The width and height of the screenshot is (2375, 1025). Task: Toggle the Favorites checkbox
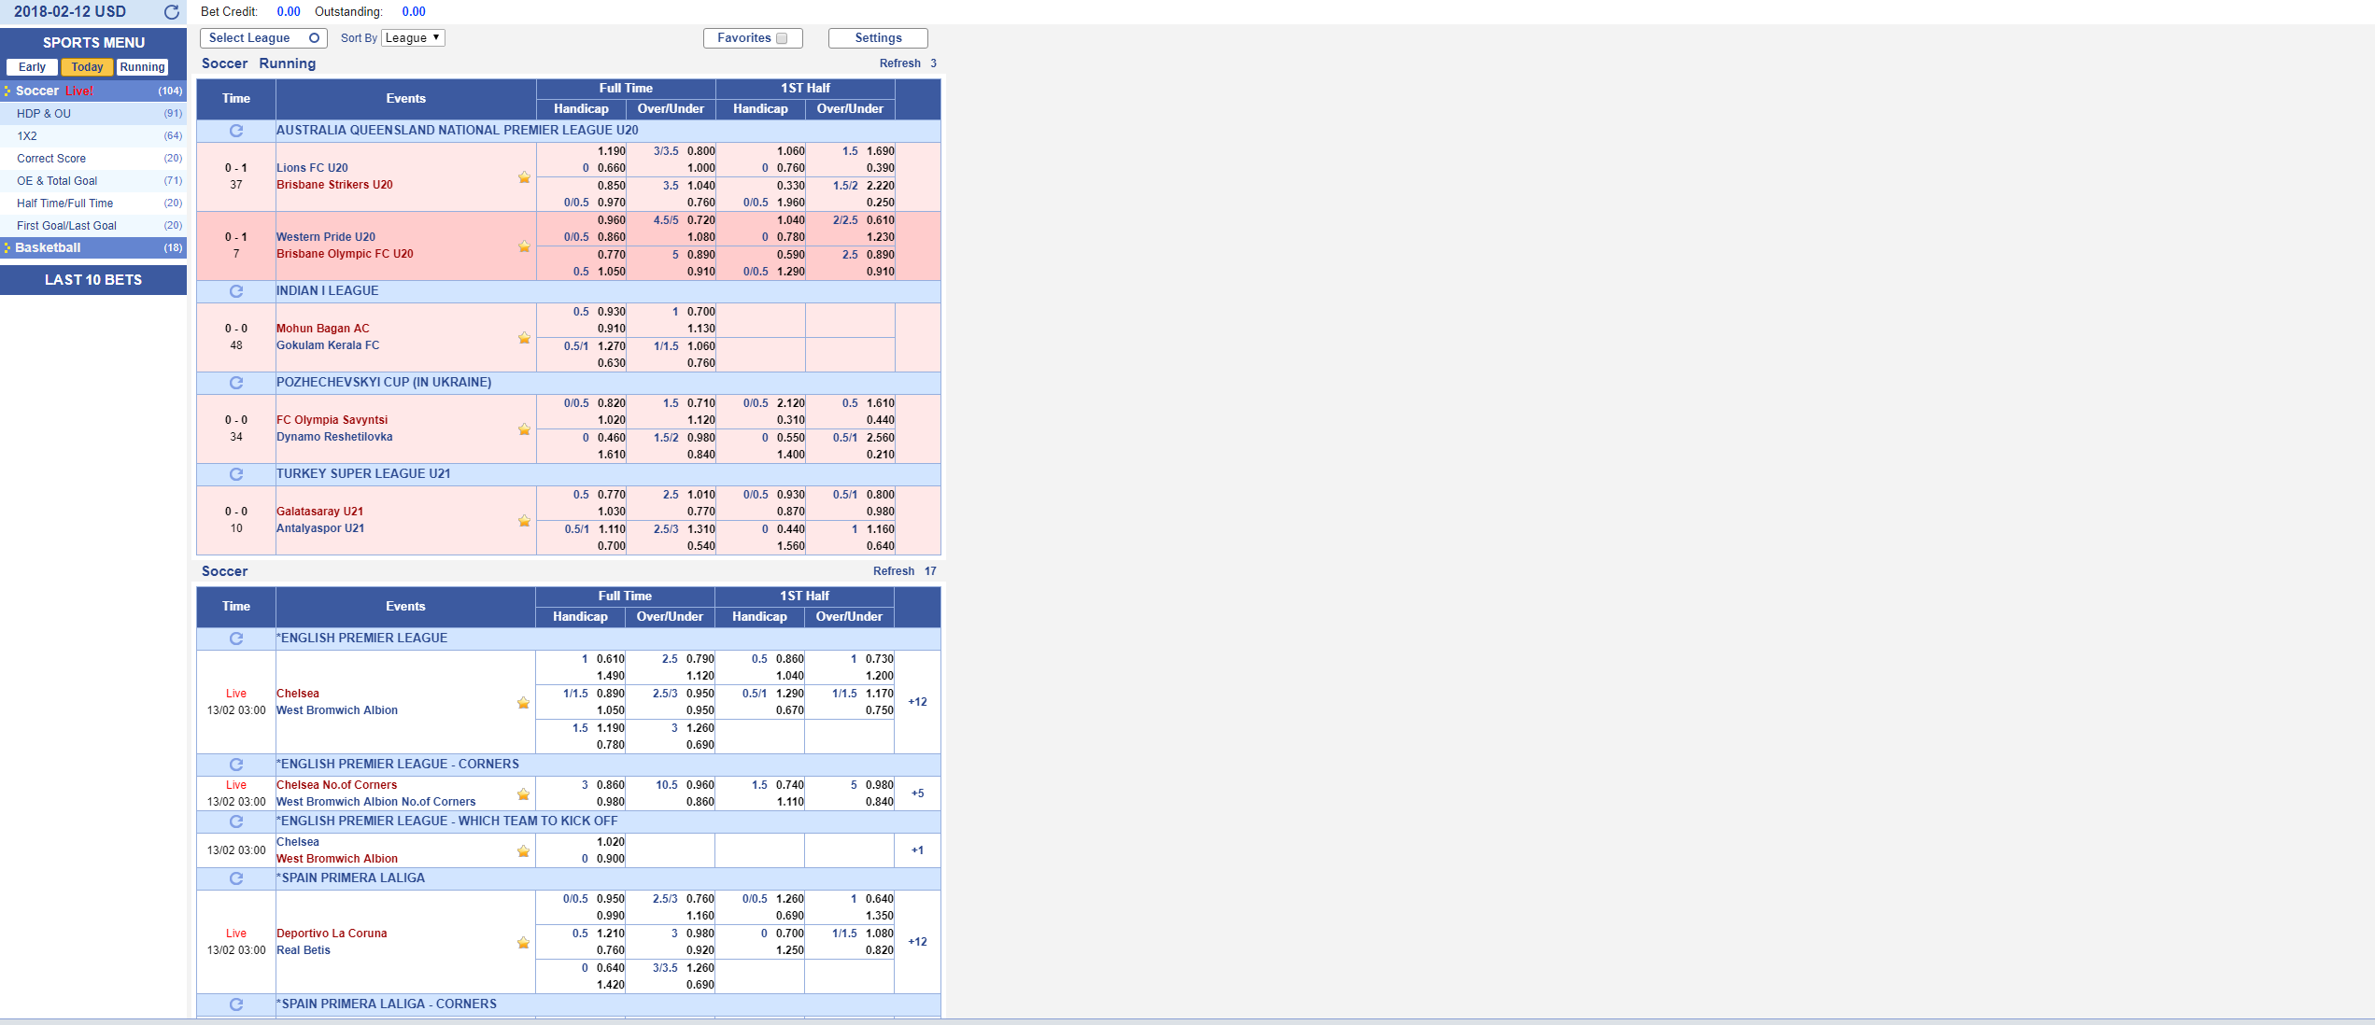[x=782, y=38]
